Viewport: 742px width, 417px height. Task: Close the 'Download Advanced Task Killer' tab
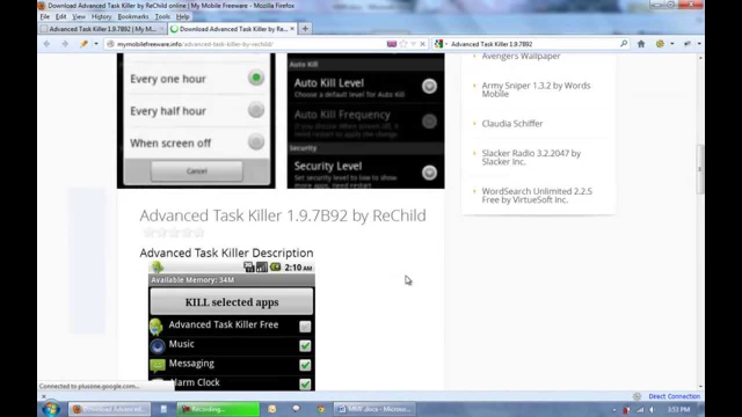[292, 28]
